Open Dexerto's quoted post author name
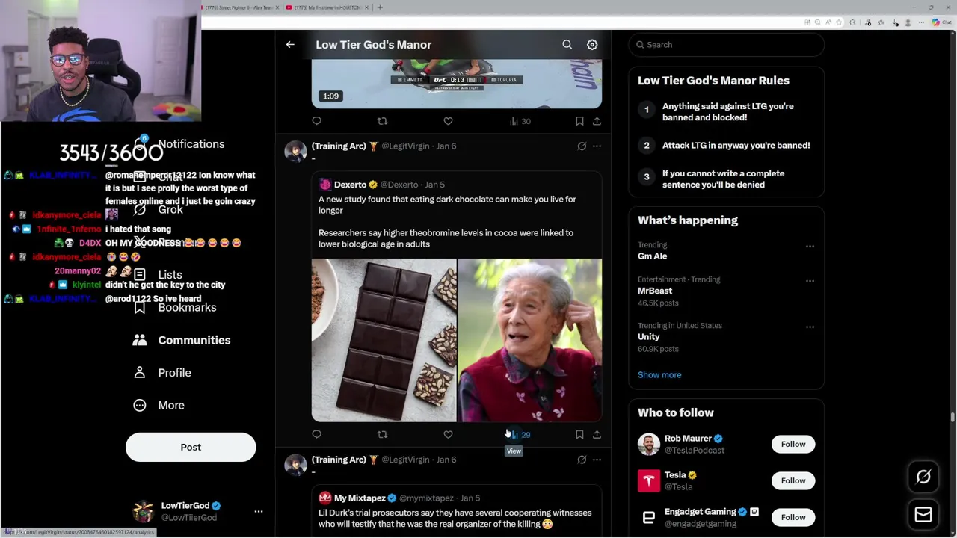The width and height of the screenshot is (957, 538). 350,185
